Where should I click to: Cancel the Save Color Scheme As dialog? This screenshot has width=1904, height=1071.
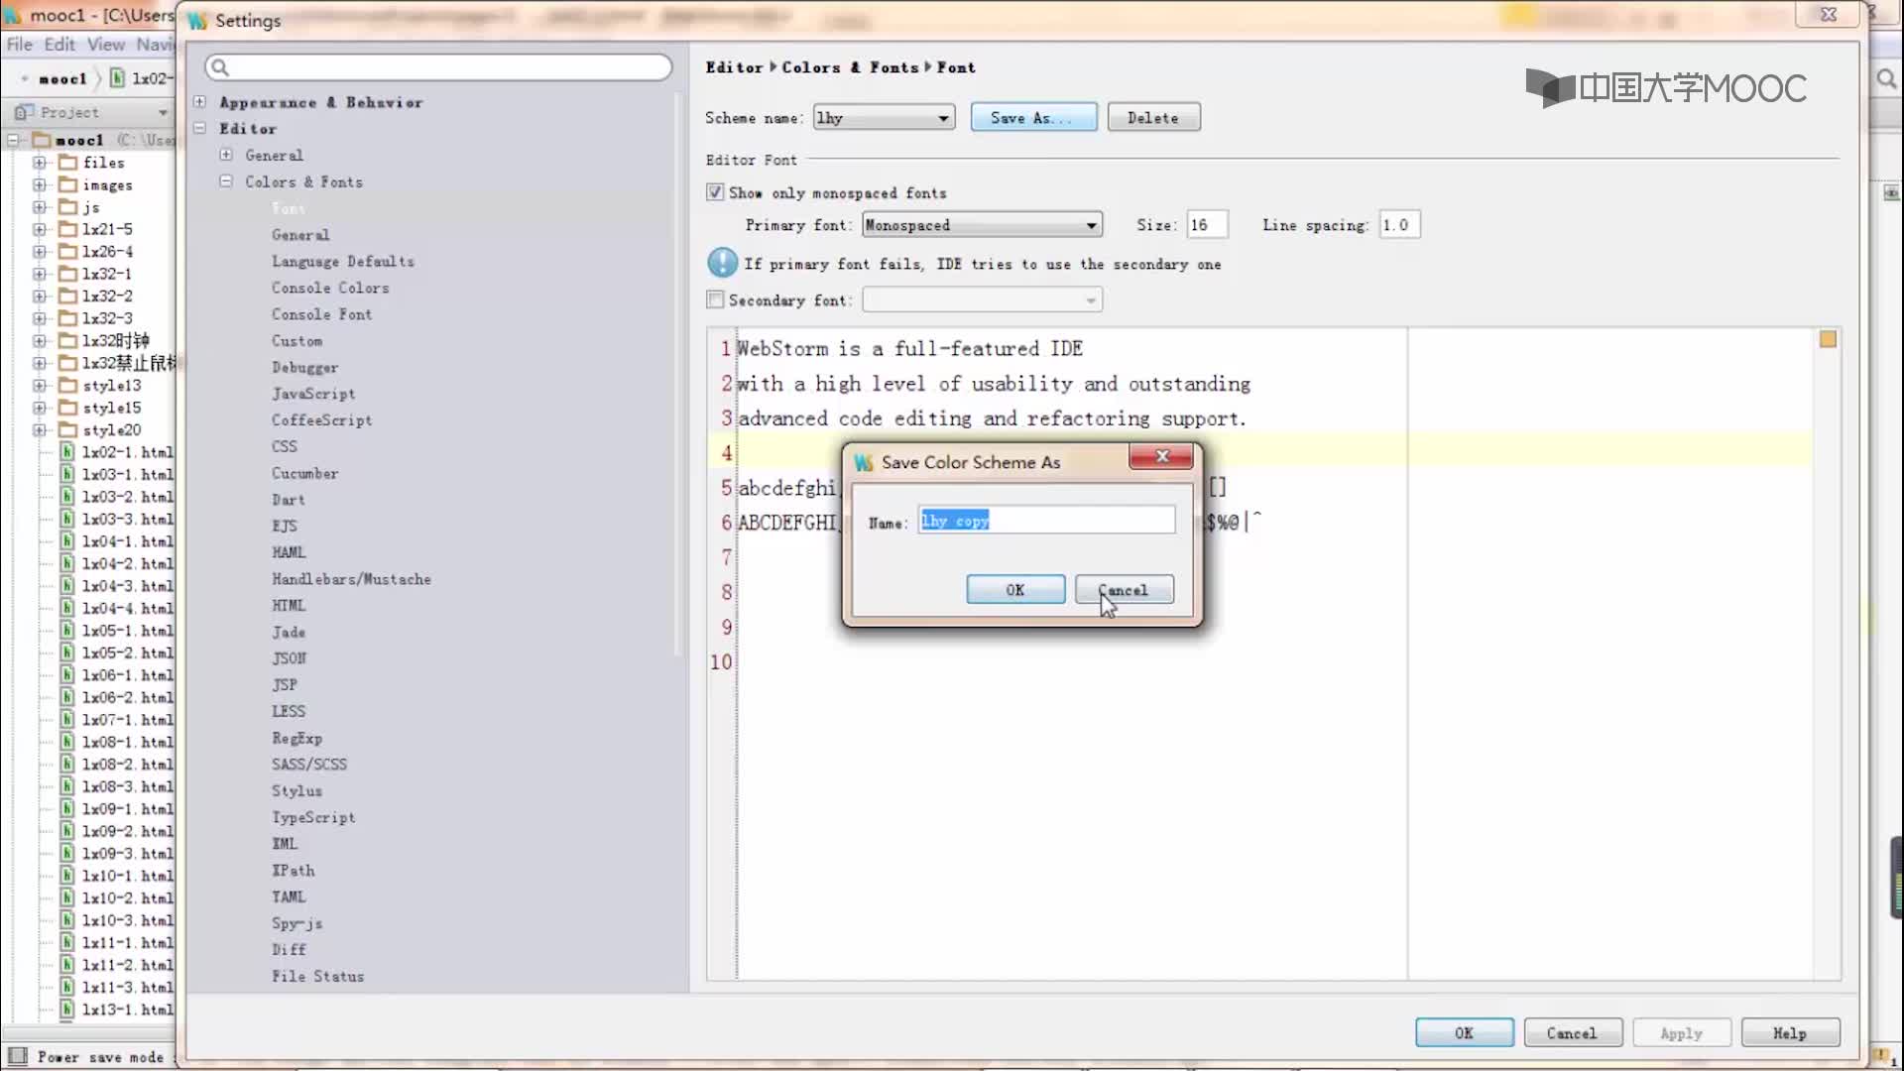pyautogui.click(x=1124, y=590)
